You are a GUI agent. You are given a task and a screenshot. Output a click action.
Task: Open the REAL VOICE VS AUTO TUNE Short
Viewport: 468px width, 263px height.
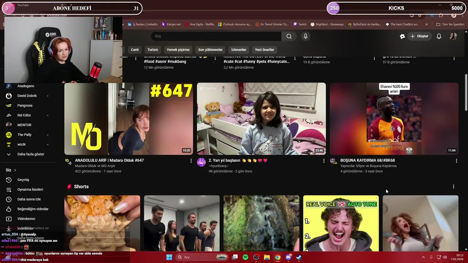click(x=341, y=223)
